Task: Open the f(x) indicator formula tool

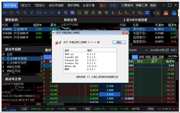Action: click(x=39, y=13)
